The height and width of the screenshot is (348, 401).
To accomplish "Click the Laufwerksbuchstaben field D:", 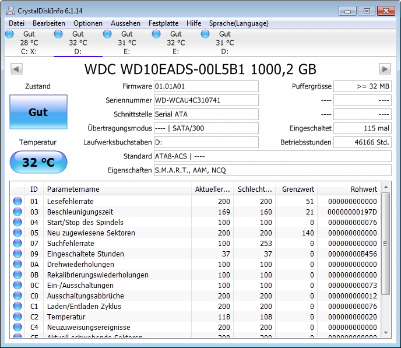I will point(206,142).
